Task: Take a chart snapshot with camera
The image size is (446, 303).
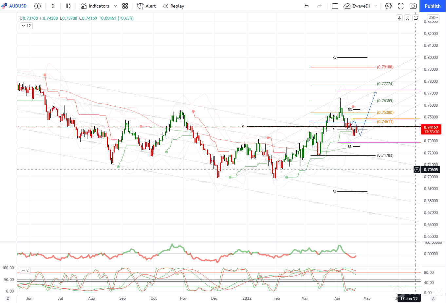Action: [x=413, y=6]
